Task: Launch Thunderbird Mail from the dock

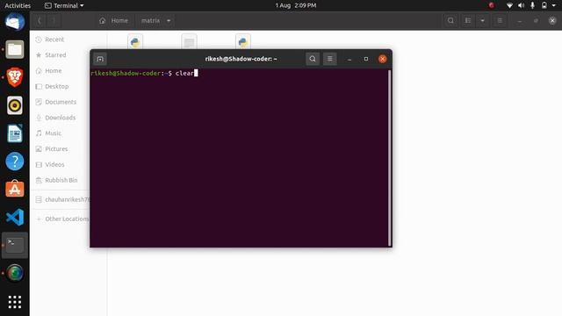Action: click(15, 21)
